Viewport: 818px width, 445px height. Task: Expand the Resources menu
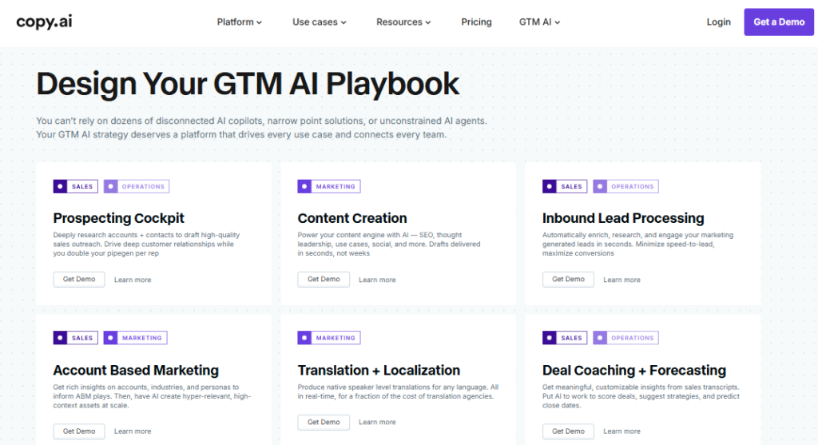[403, 22]
